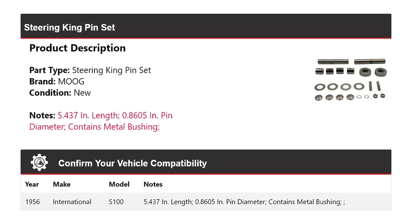Click the Make column header

(61, 185)
